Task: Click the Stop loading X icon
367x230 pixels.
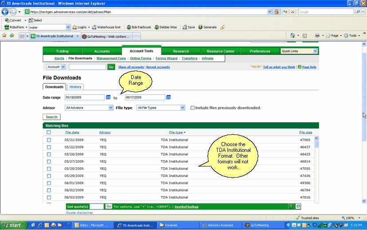Action: coord(293,12)
